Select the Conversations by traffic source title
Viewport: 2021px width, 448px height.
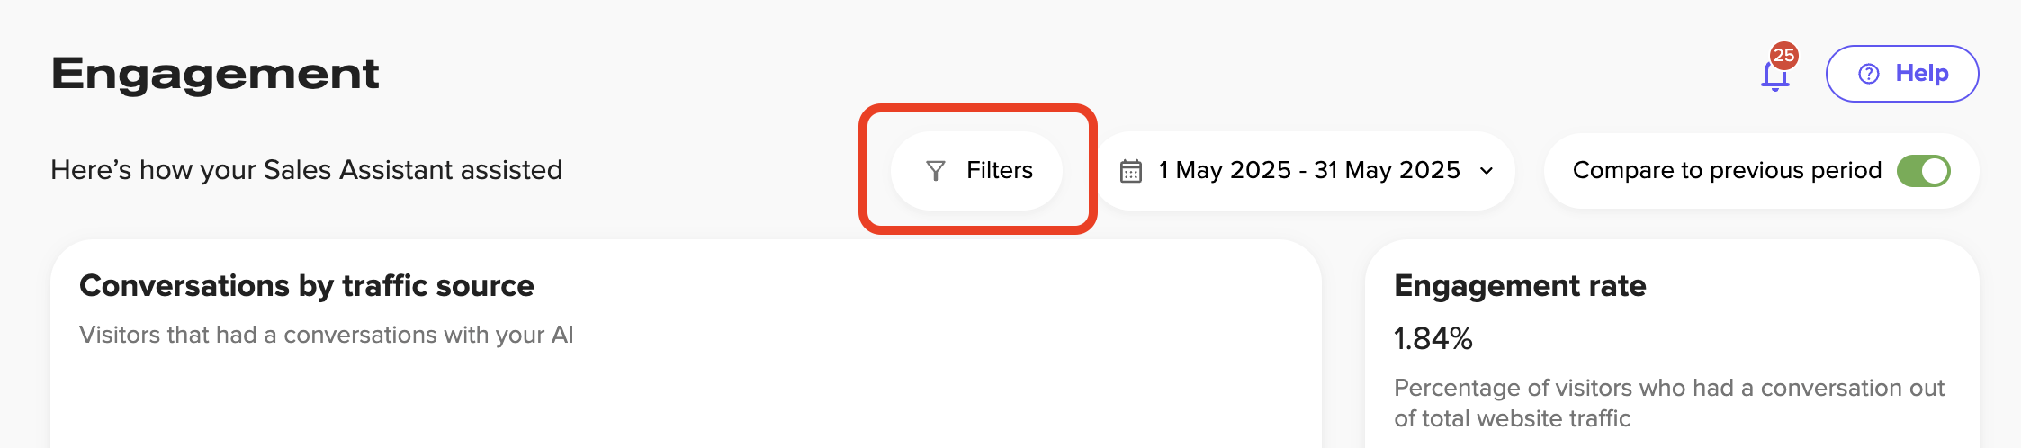(x=307, y=286)
